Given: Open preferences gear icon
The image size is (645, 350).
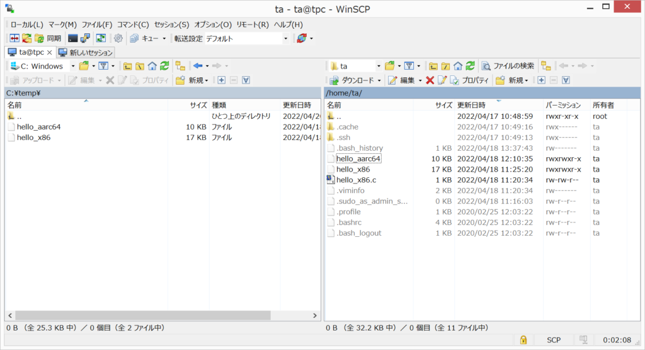Looking at the screenshot, I should [118, 38].
